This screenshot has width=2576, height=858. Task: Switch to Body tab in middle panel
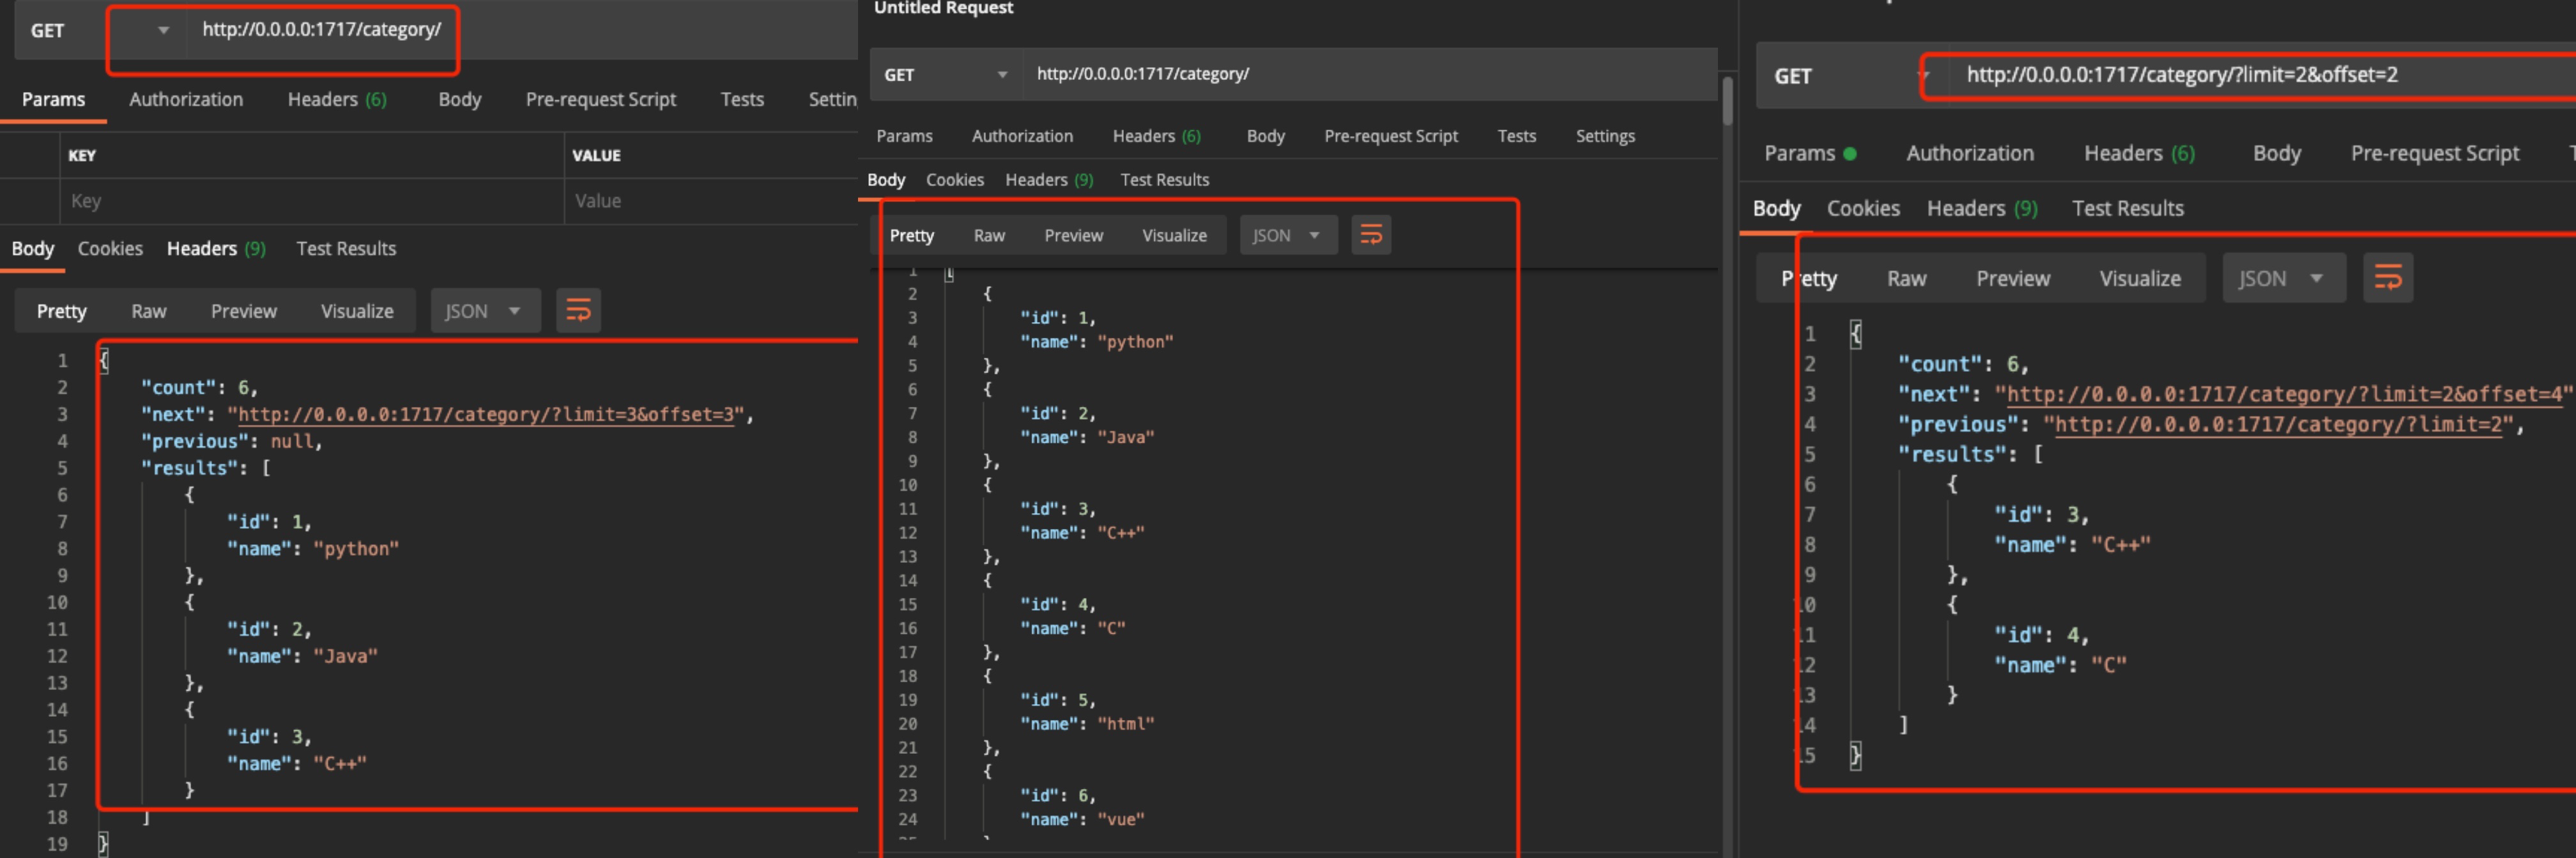point(887,178)
